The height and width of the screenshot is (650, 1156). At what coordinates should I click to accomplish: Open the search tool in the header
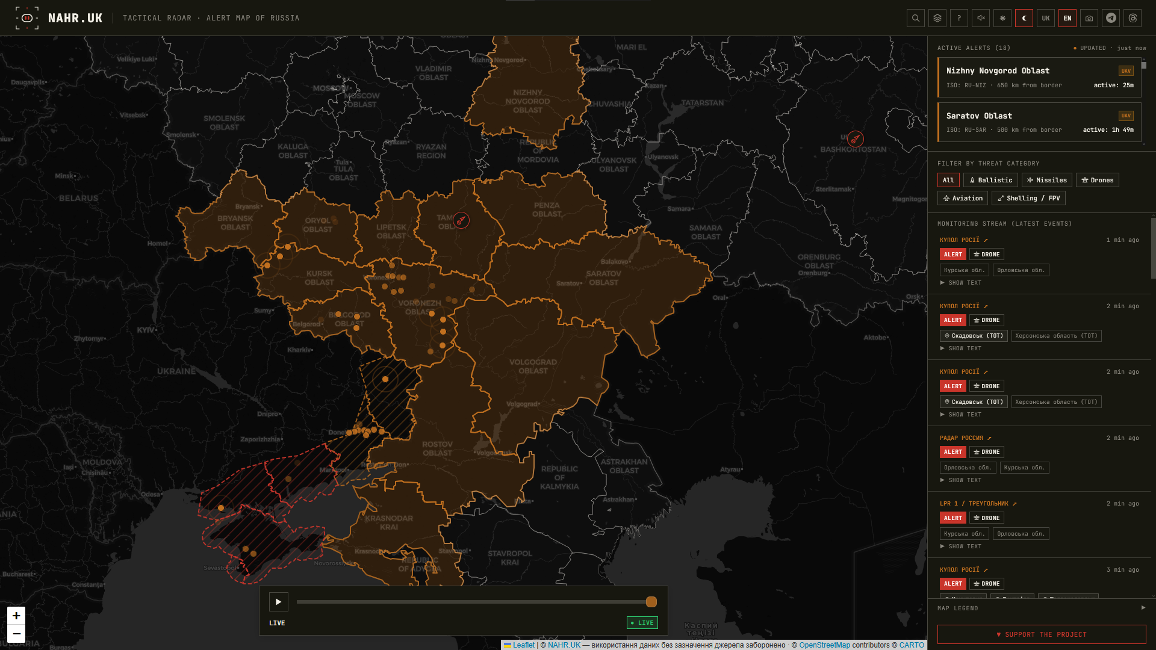[916, 18]
